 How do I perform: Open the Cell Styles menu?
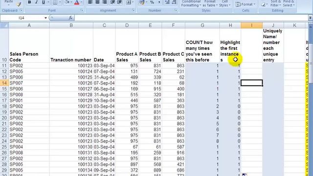[x=225, y=3]
